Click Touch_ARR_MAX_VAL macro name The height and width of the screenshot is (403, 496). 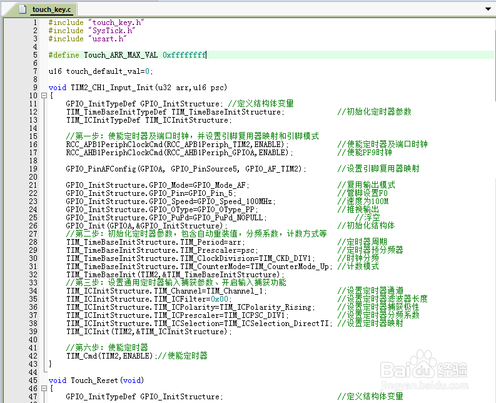(121, 55)
